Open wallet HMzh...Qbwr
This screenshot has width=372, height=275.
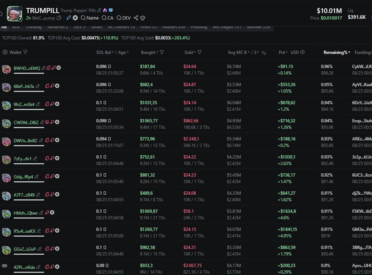26,213
